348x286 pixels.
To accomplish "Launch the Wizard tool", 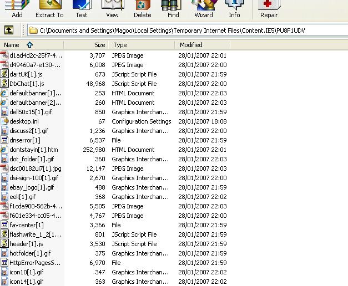I will (204, 8).
